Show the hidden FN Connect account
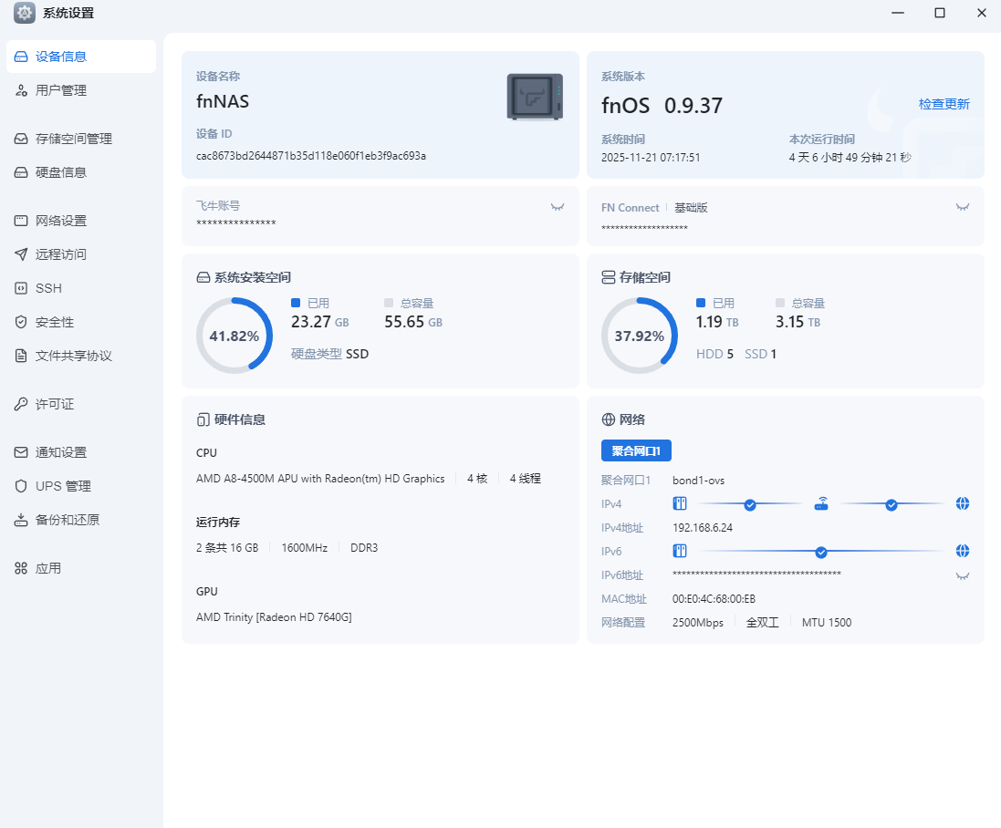This screenshot has width=1001, height=828. pyautogui.click(x=962, y=207)
